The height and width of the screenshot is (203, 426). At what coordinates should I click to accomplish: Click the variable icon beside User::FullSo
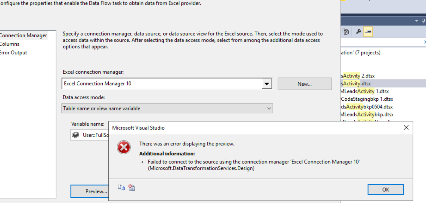pos(76,135)
